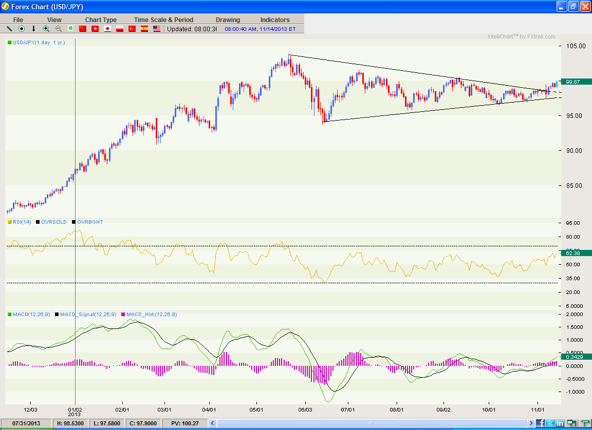592x430 pixels.
Task: Click the Japan flag icon
Action: [107, 29]
